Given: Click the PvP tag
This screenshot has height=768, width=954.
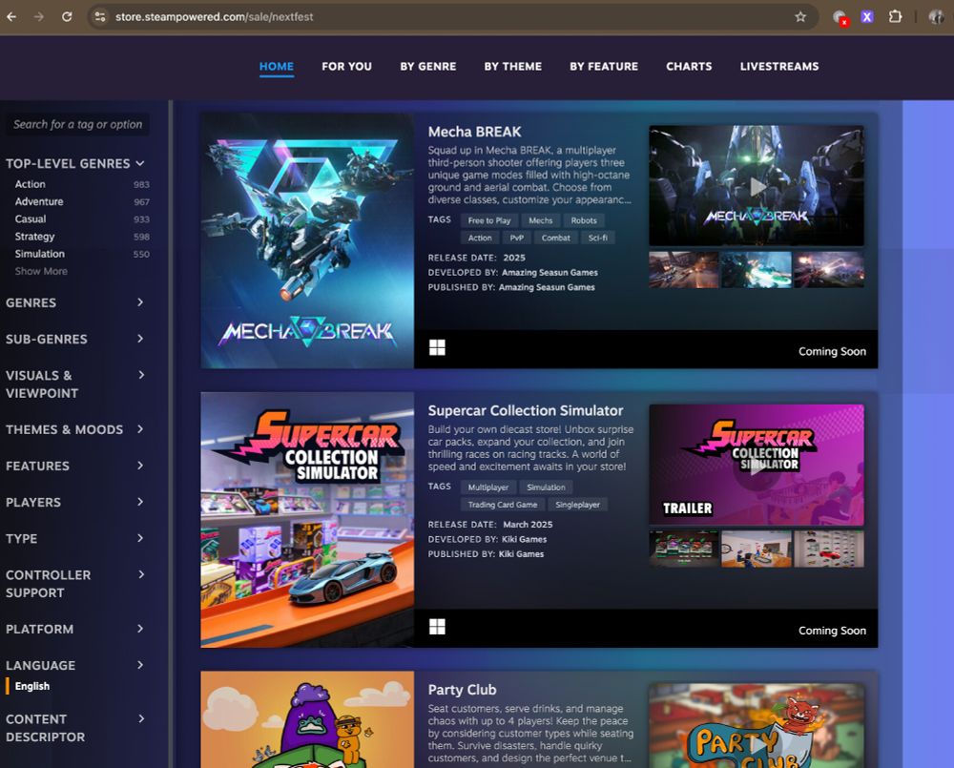Looking at the screenshot, I should pos(516,238).
